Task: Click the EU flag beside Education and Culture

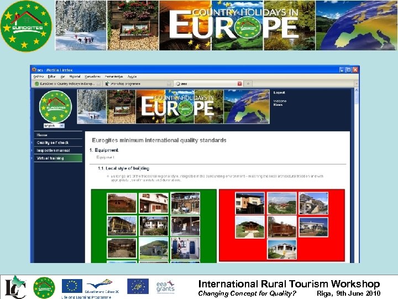Action: tap(72, 286)
